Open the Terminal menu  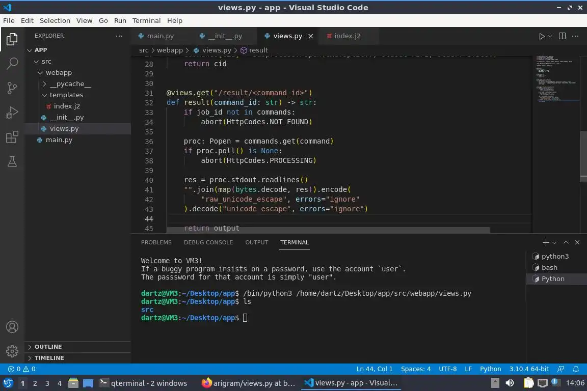[146, 20]
